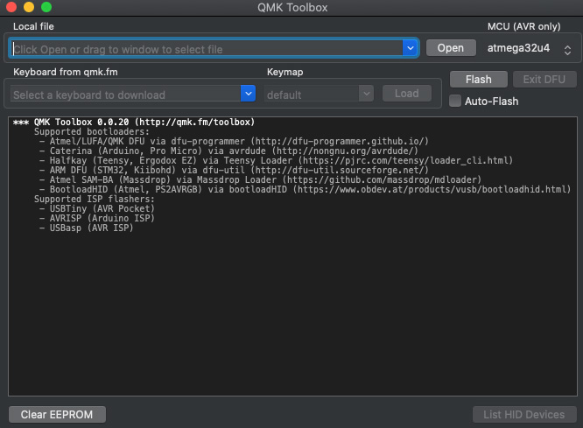Click the QMK Toolbox window title
This screenshot has width=583, height=428.
(292, 7)
